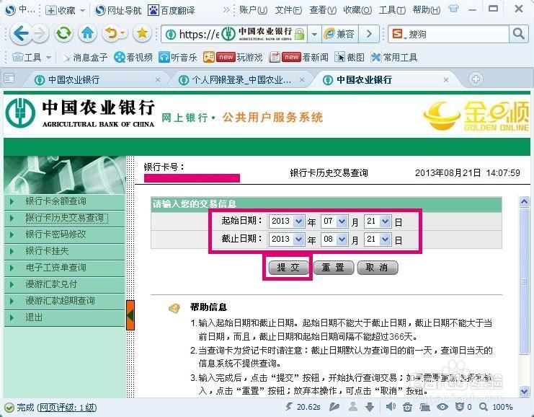Click 百度翻译 bookmark link
The height and width of the screenshot is (417, 534).
pyautogui.click(x=172, y=11)
